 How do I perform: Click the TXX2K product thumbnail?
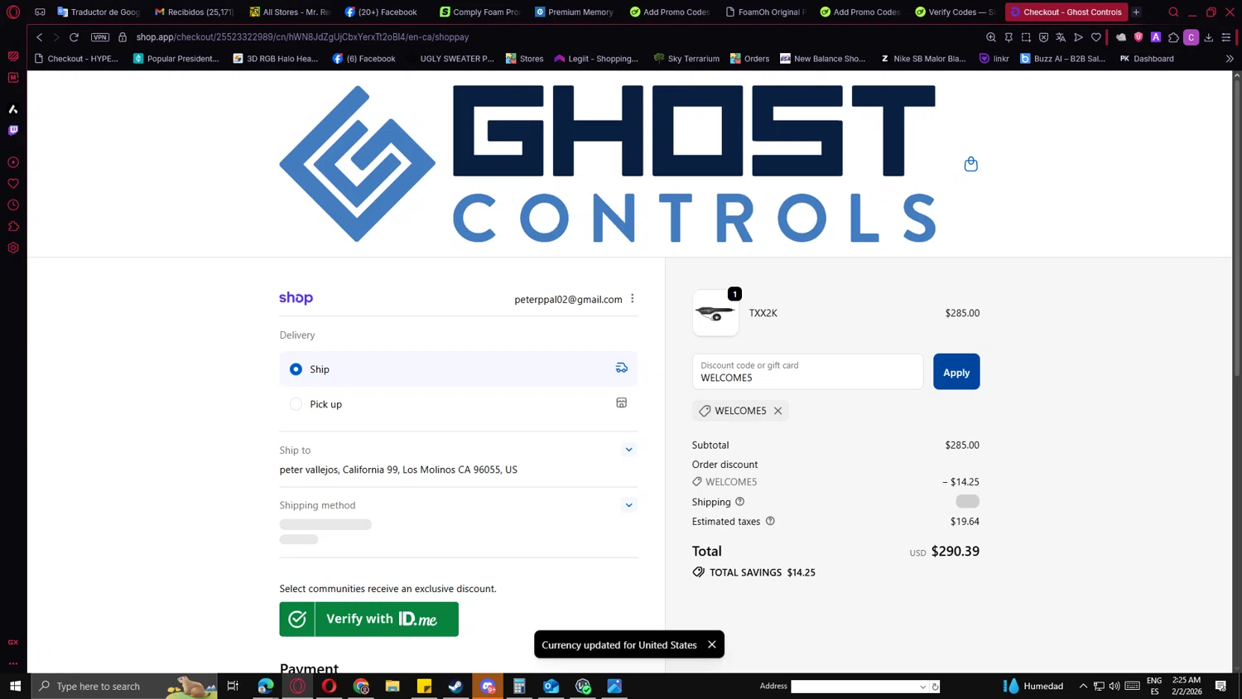click(715, 313)
